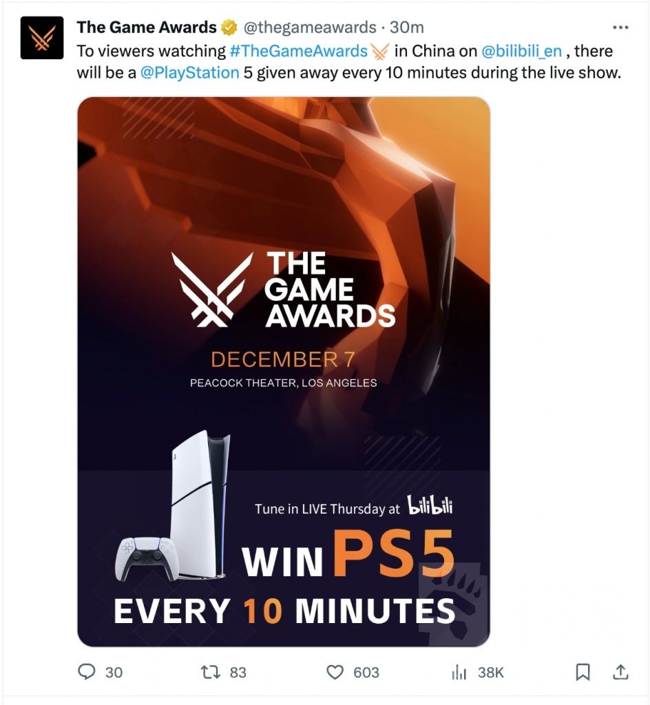Image resolution: width=650 pixels, height=705 pixels.
Task: Click The Game Awards profile avatar
Action: (42, 38)
